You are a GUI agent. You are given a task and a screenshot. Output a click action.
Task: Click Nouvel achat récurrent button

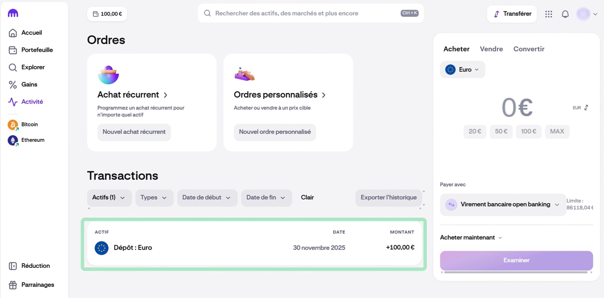(x=134, y=132)
